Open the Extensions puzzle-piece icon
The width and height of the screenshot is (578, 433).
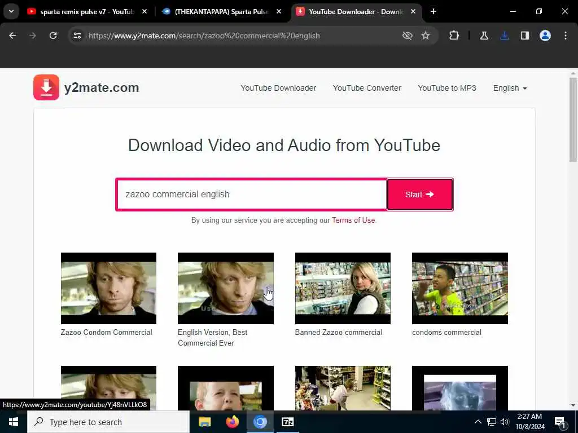click(x=454, y=36)
